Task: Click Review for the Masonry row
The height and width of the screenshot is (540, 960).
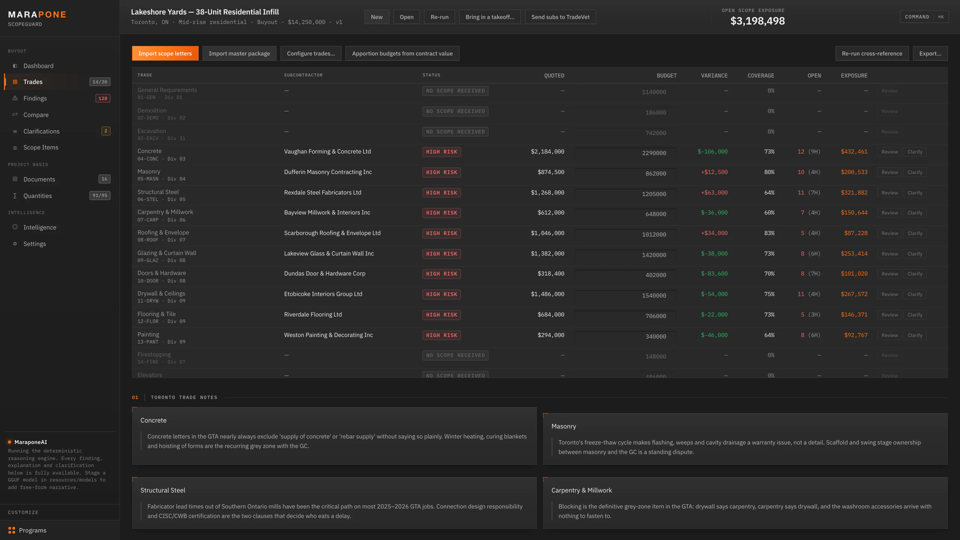Action: [x=889, y=172]
